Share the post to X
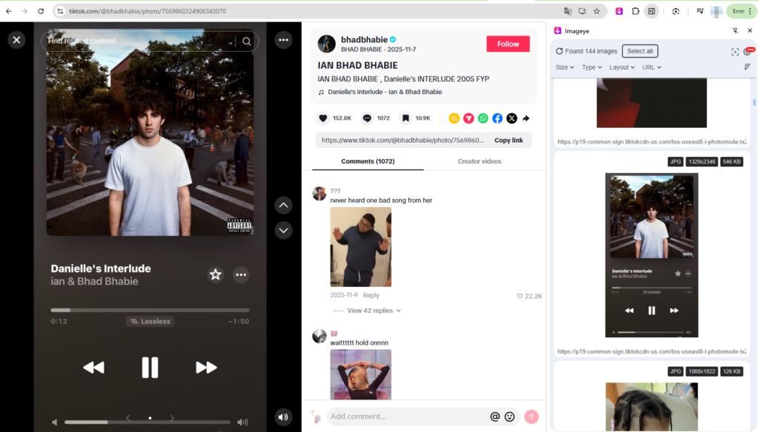 [511, 118]
